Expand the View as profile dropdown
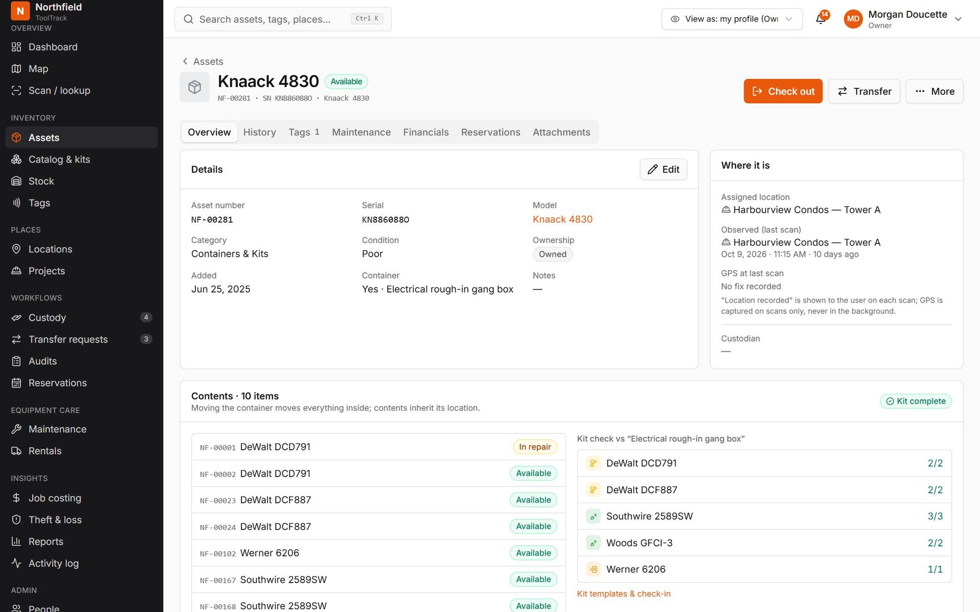The image size is (980, 612). tap(732, 19)
